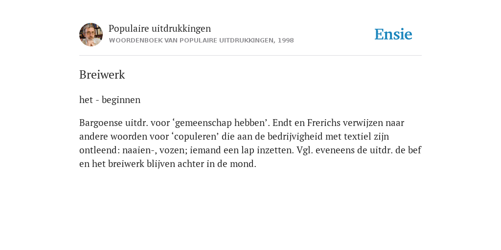Click the horizontal divider under the header
This screenshot has height=250, width=501.
[x=250, y=56]
